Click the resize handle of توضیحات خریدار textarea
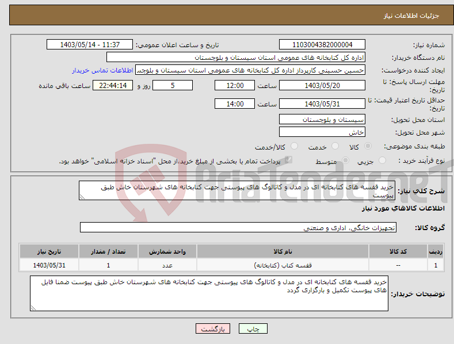This screenshot has width=454, height=344. (33, 308)
